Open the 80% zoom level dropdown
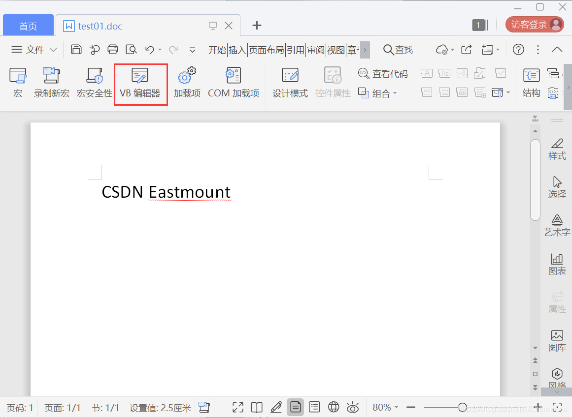 coord(385,407)
